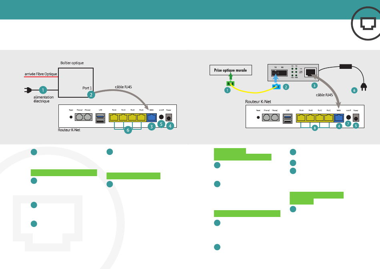
Task: Click the black RJ45 port on the media converter
Action: pyautogui.click(x=311, y=72)
